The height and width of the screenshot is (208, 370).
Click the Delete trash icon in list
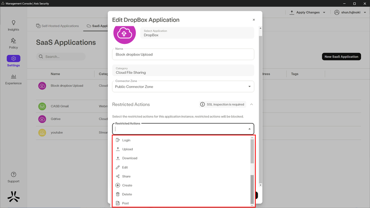coord(117,194)
